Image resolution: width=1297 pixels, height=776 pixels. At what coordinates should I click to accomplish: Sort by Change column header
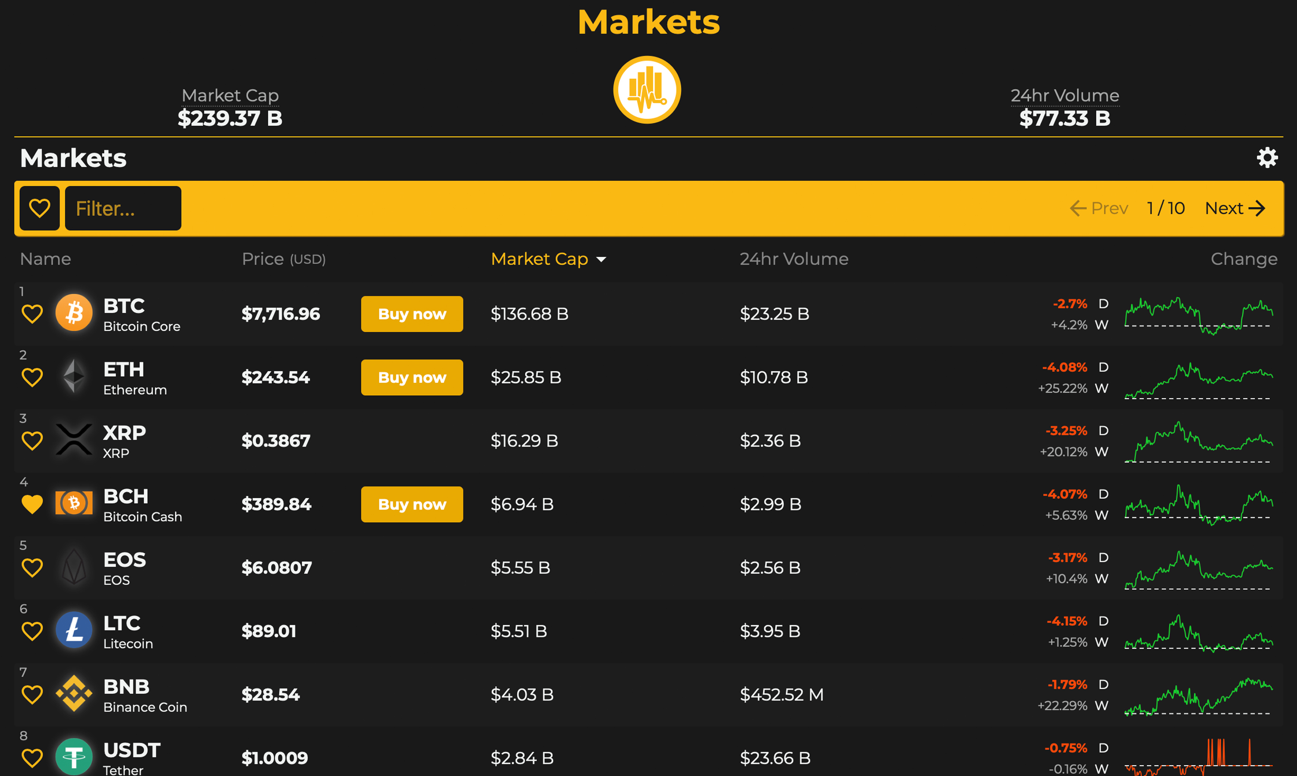(x=1244, y=259)
